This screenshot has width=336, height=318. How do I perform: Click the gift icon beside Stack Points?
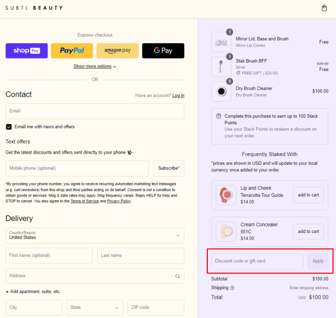218,116
